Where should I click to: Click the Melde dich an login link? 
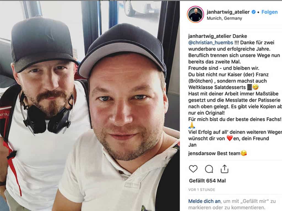205,201
